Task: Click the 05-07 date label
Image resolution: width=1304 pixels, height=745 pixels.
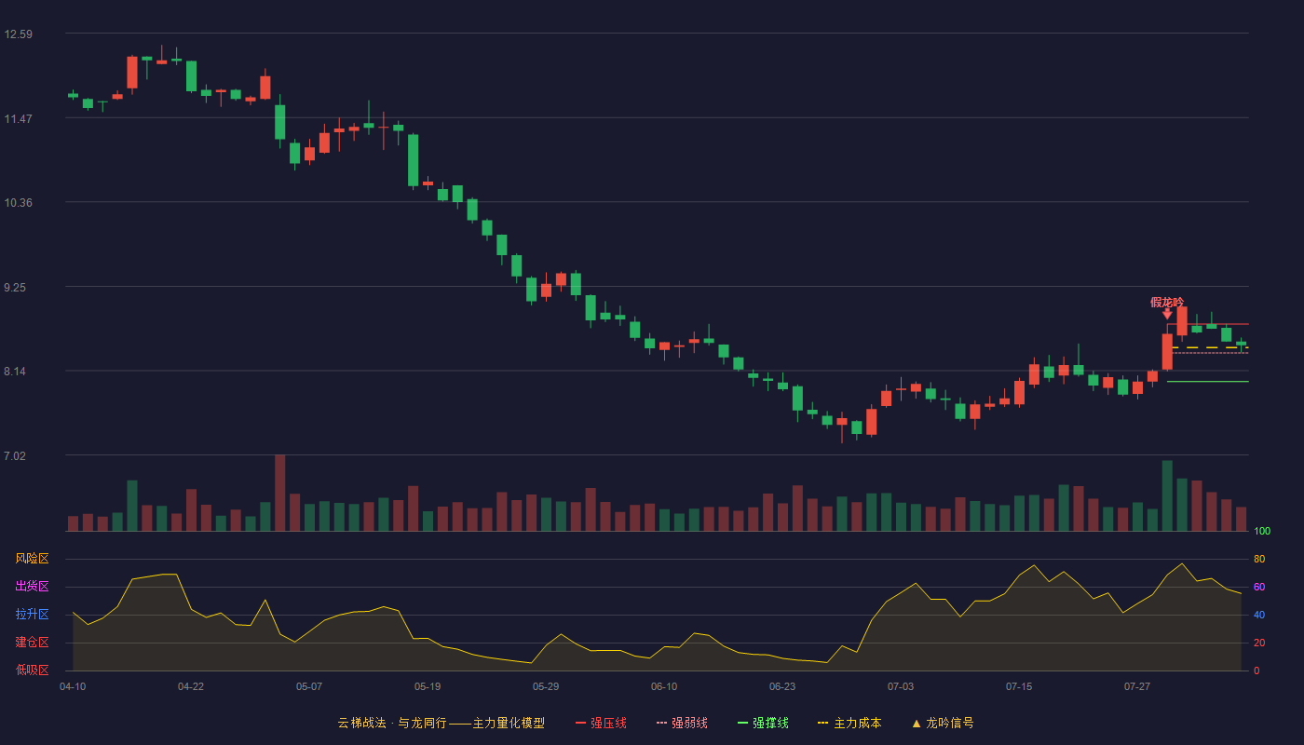Action: [x=309, y=686]
